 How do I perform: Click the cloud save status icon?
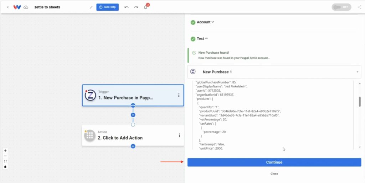[x=26, y=7]
